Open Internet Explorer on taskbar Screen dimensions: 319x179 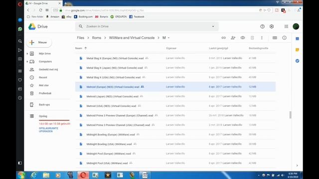pos(33,175)
